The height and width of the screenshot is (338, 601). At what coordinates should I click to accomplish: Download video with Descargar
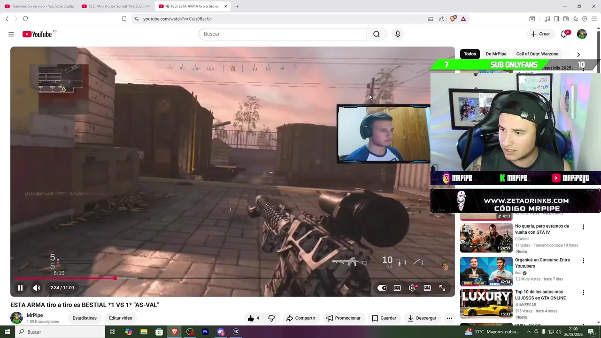422,318
